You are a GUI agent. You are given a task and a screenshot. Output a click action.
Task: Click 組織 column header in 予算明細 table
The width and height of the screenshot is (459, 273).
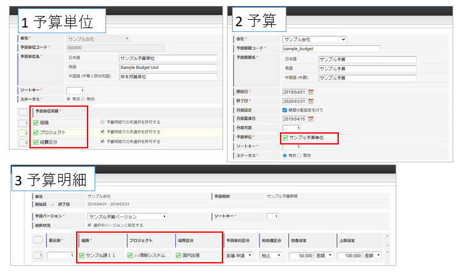[102, 240]
